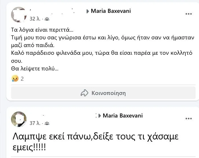Click the arrow before Maria Baxevani in the second post

click(x=99, y=116)
